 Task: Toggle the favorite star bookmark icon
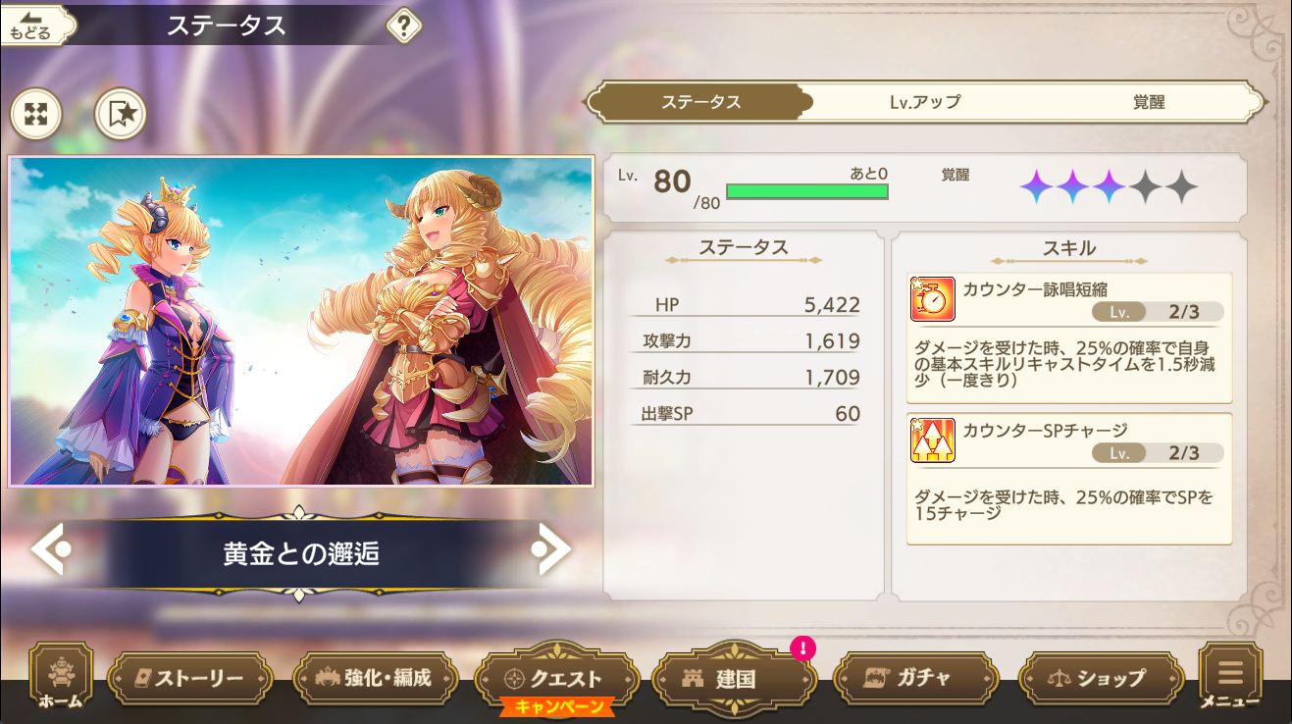tap(121, 116)
